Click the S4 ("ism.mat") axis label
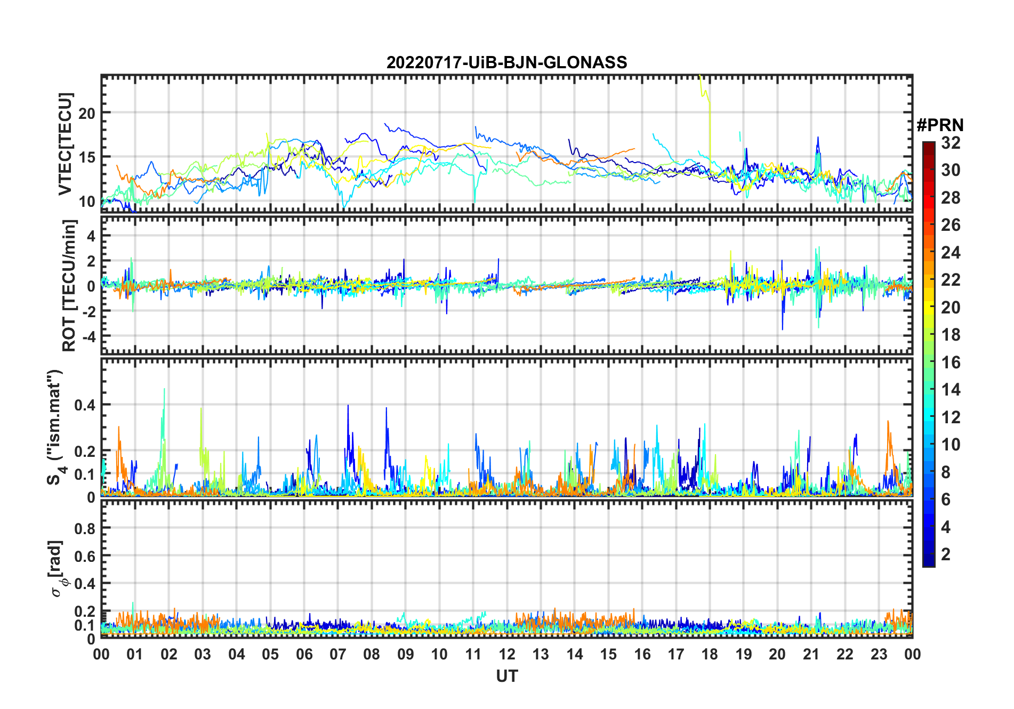The height and width of the screenshot is (709, 1014). (x=55, y=428)
